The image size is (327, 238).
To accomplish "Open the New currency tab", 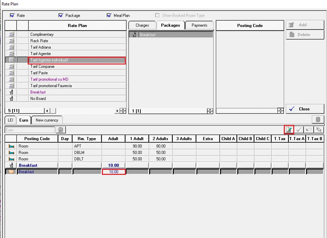I will point(47,120).
